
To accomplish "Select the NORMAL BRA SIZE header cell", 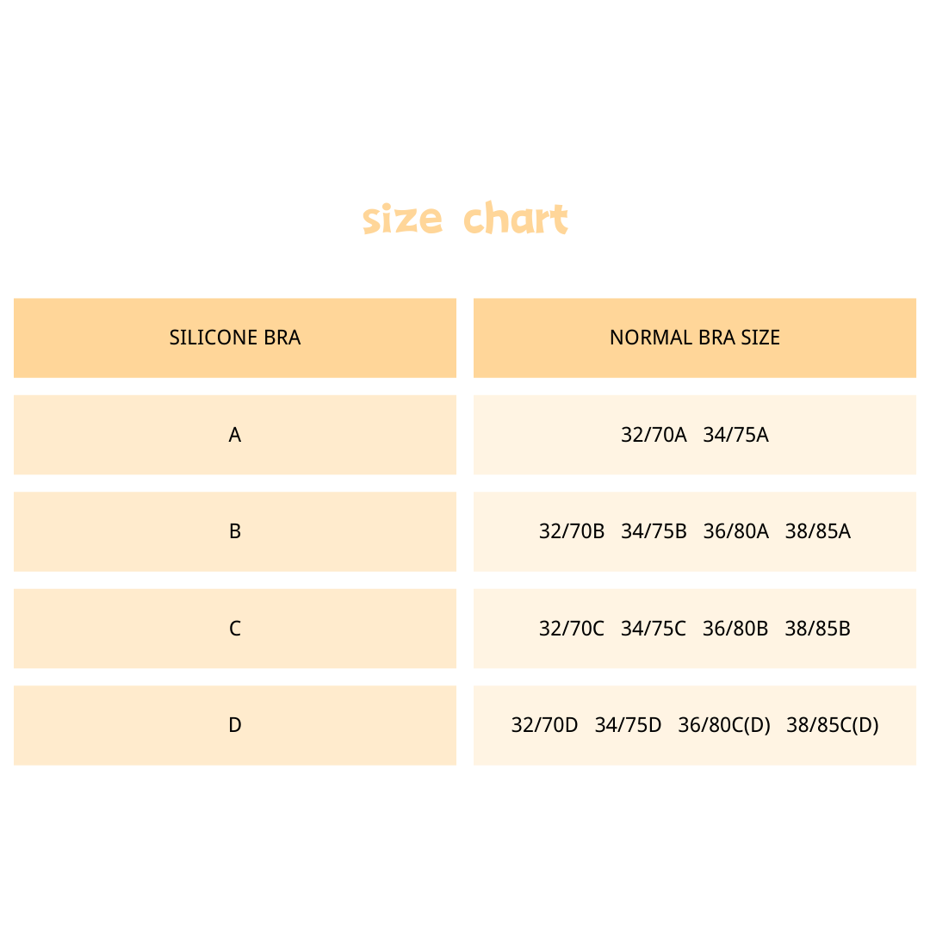I will click(x=695, y=338).
